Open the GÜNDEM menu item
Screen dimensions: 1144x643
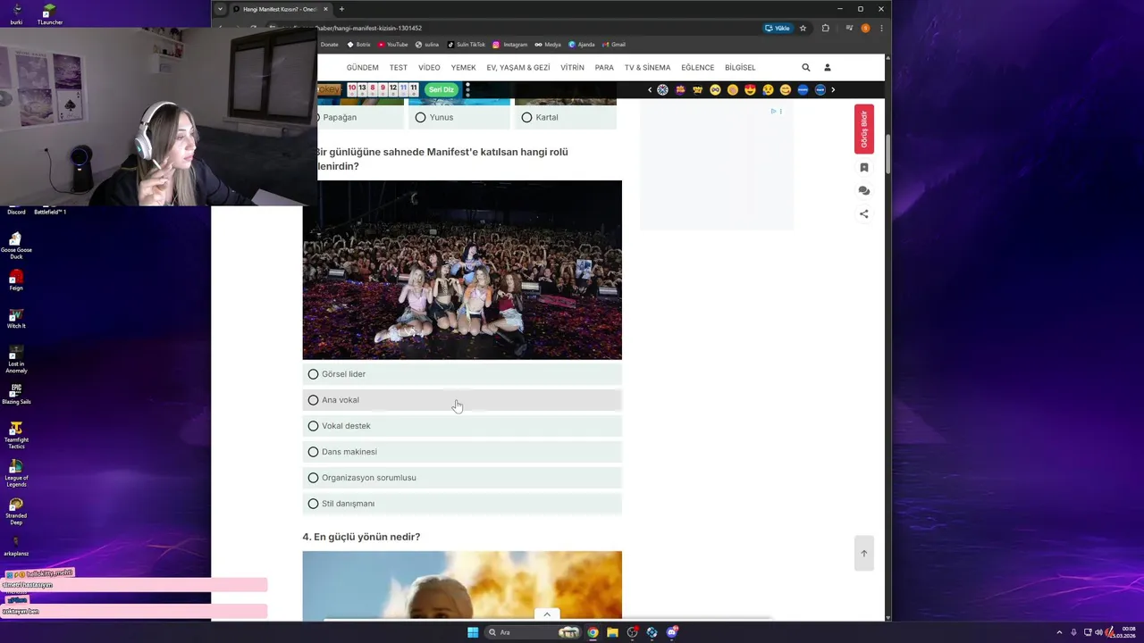coord(363,67)
